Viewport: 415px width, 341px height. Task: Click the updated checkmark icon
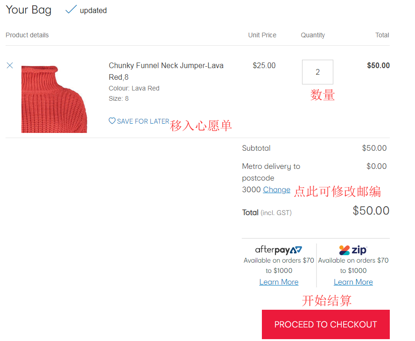tap(71, 9)
